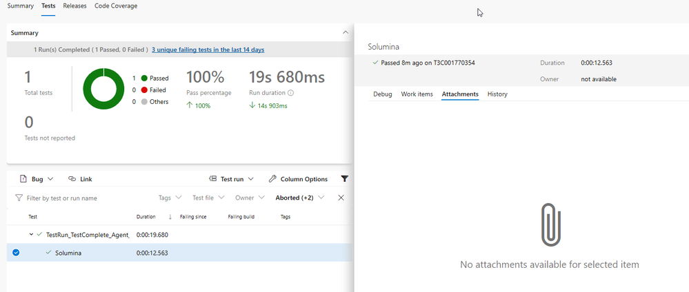Toggle the Solumina row selection checkmark

click(16, 253)
